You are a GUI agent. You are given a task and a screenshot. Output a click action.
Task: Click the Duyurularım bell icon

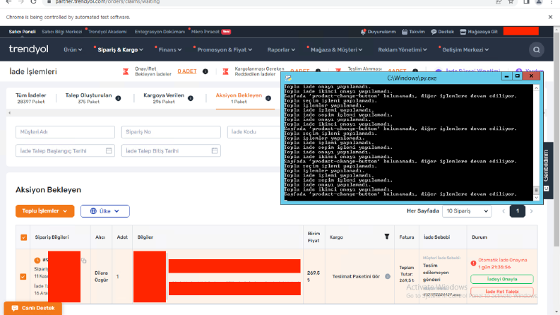[363, 32]
